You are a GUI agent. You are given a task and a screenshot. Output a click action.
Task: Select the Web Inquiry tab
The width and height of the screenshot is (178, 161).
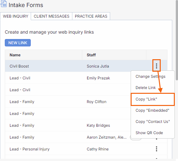[x=16, y=16]
